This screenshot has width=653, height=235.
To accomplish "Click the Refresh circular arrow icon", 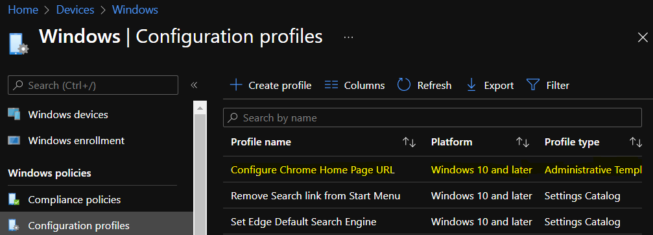I will (x=404, y=85).
